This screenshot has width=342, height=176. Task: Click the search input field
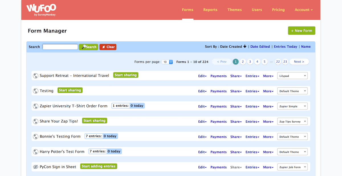(x=60, y=47)
